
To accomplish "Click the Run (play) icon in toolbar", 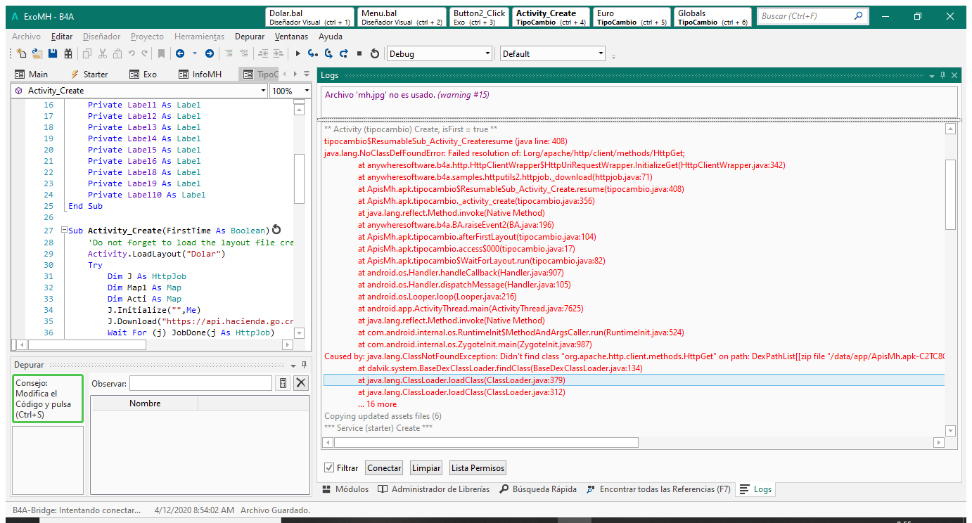I will click(298, 53).
